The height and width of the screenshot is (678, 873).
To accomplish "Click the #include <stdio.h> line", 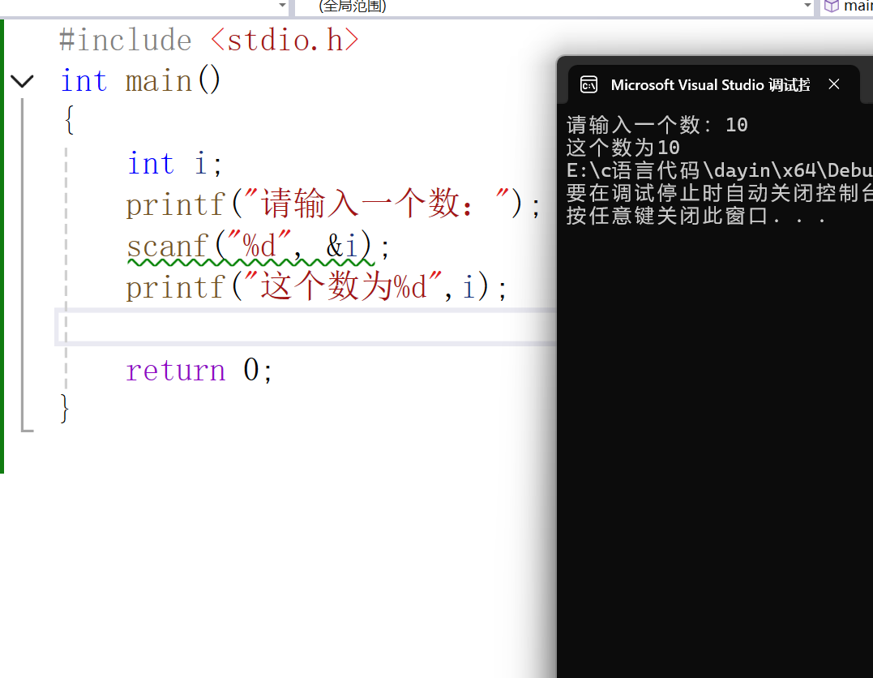I will [x=209, y=41].
